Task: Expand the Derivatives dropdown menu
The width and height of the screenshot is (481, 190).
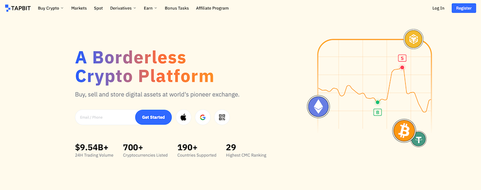Action: (x=123, y=8)
